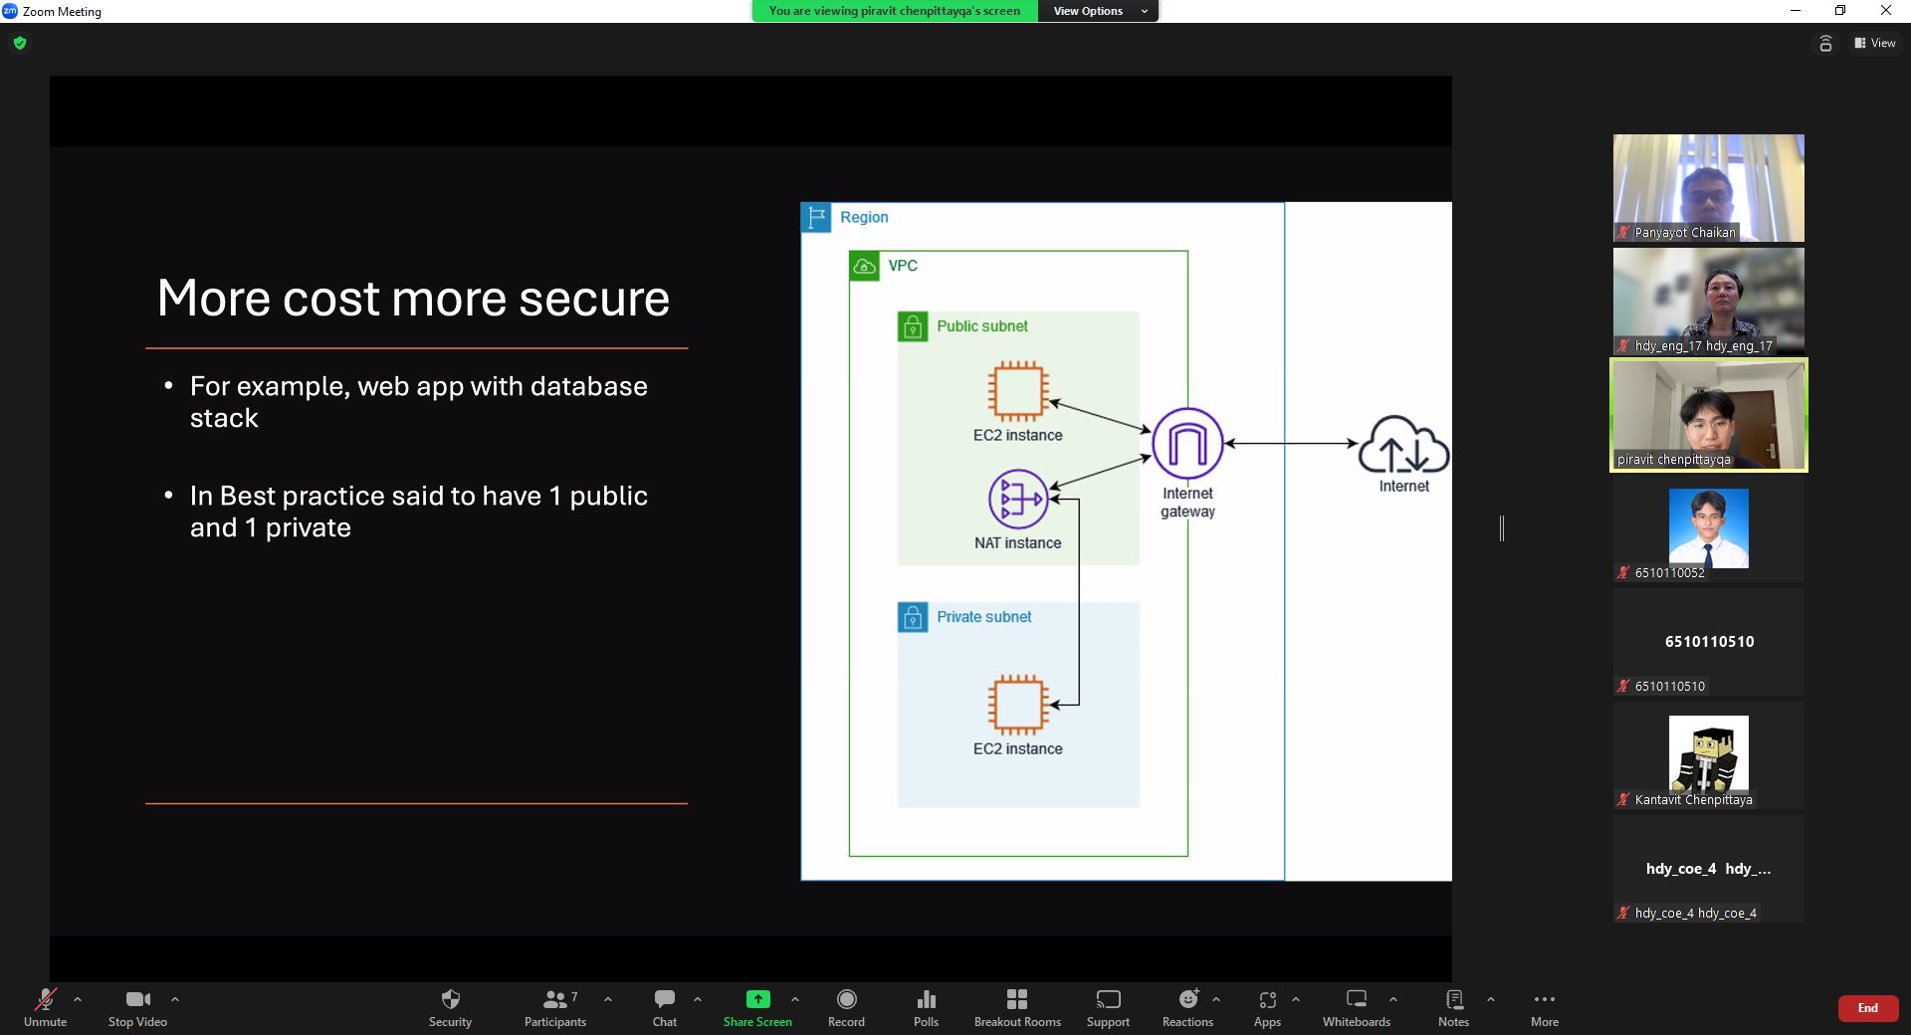This screenshot has height=1035, width=1911.
Task: Click the red End button
Action: click(1867, 1008)
